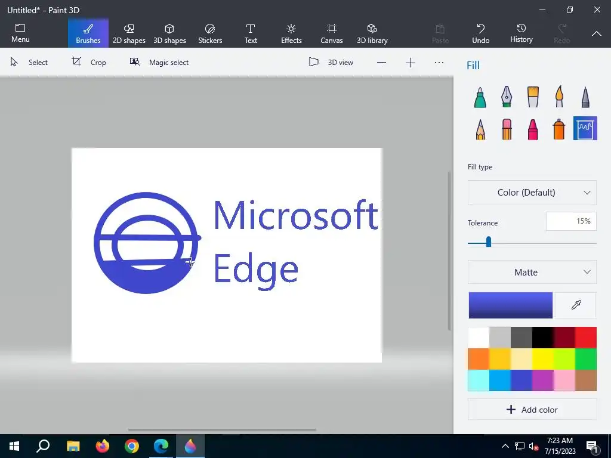Open File Explorer from taskbar
This screenshot has height=458, width=611.
point(73,446)
